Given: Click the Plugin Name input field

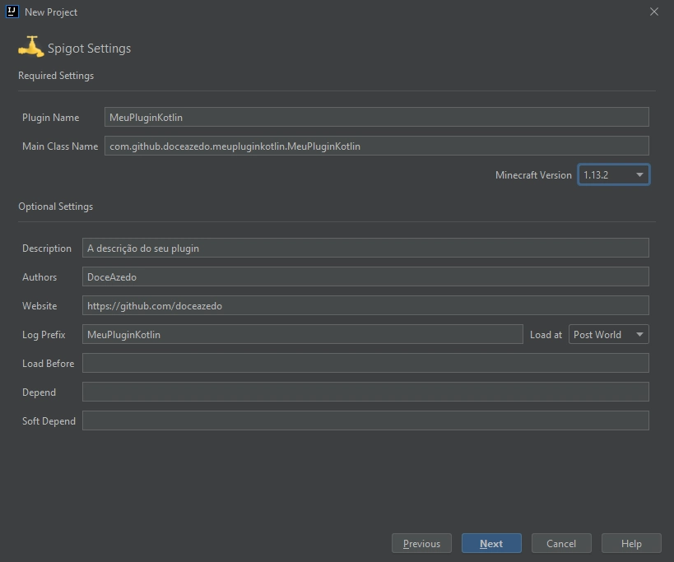Looking at the screenshot, I should 376,117.
